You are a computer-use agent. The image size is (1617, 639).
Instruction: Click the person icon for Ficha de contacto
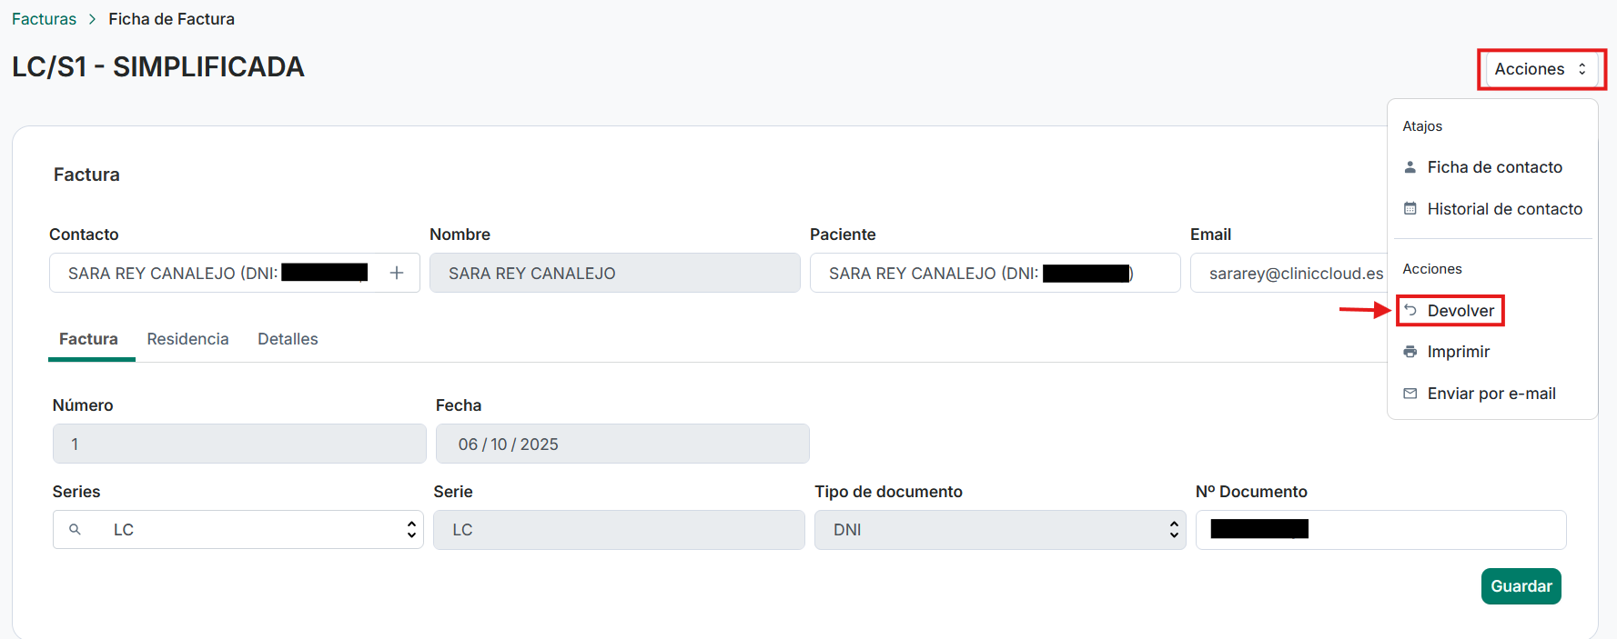coord(1410,167)
